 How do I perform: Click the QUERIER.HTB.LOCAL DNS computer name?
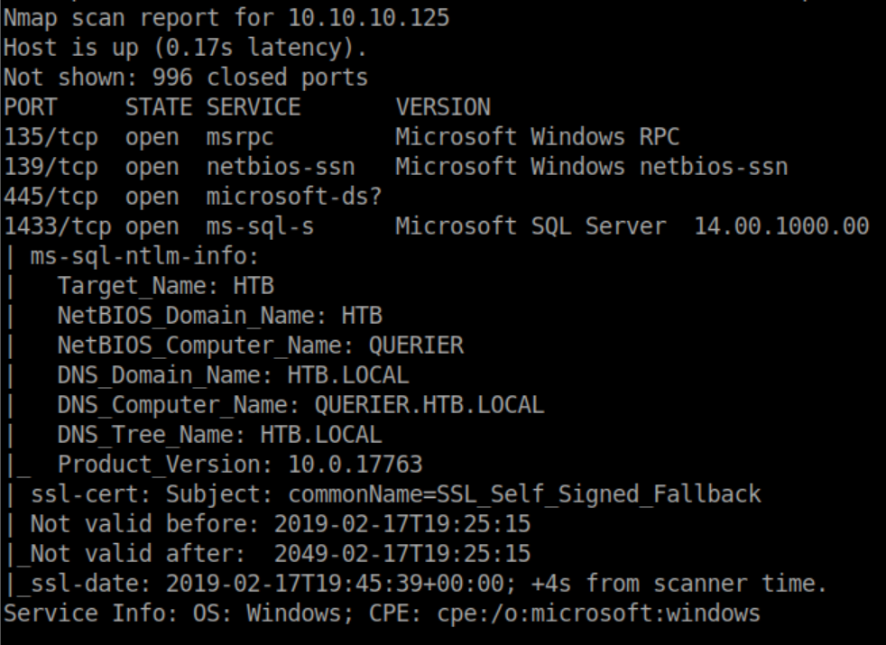pyautogui.click(x=429, y=405)
